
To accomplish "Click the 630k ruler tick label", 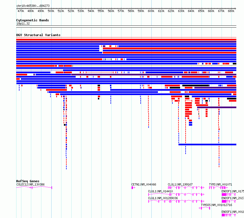I will [181, 11].
